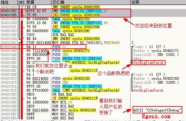Click the jump marker beside 004010BC
The height and width of the screenshot is (121, 186).
(x=24, y=71)
